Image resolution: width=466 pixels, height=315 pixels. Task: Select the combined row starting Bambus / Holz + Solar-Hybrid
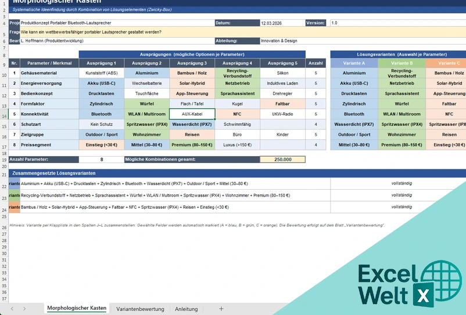(175, 207)
